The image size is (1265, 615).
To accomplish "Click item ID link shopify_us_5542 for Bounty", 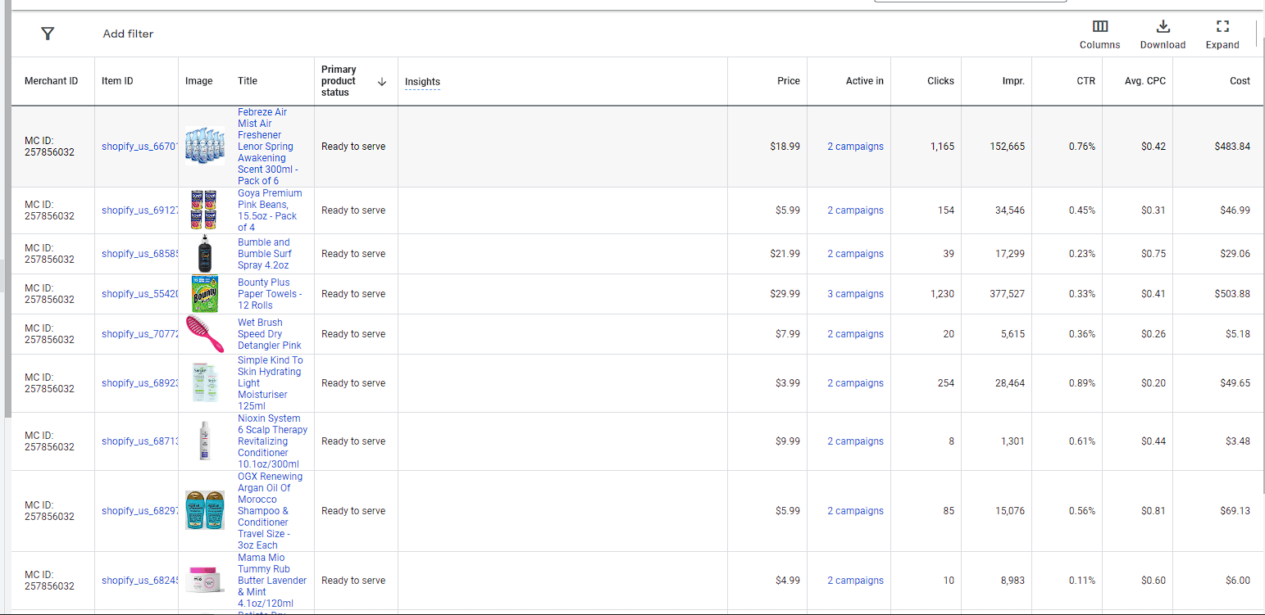I will (x=139, y=294).
